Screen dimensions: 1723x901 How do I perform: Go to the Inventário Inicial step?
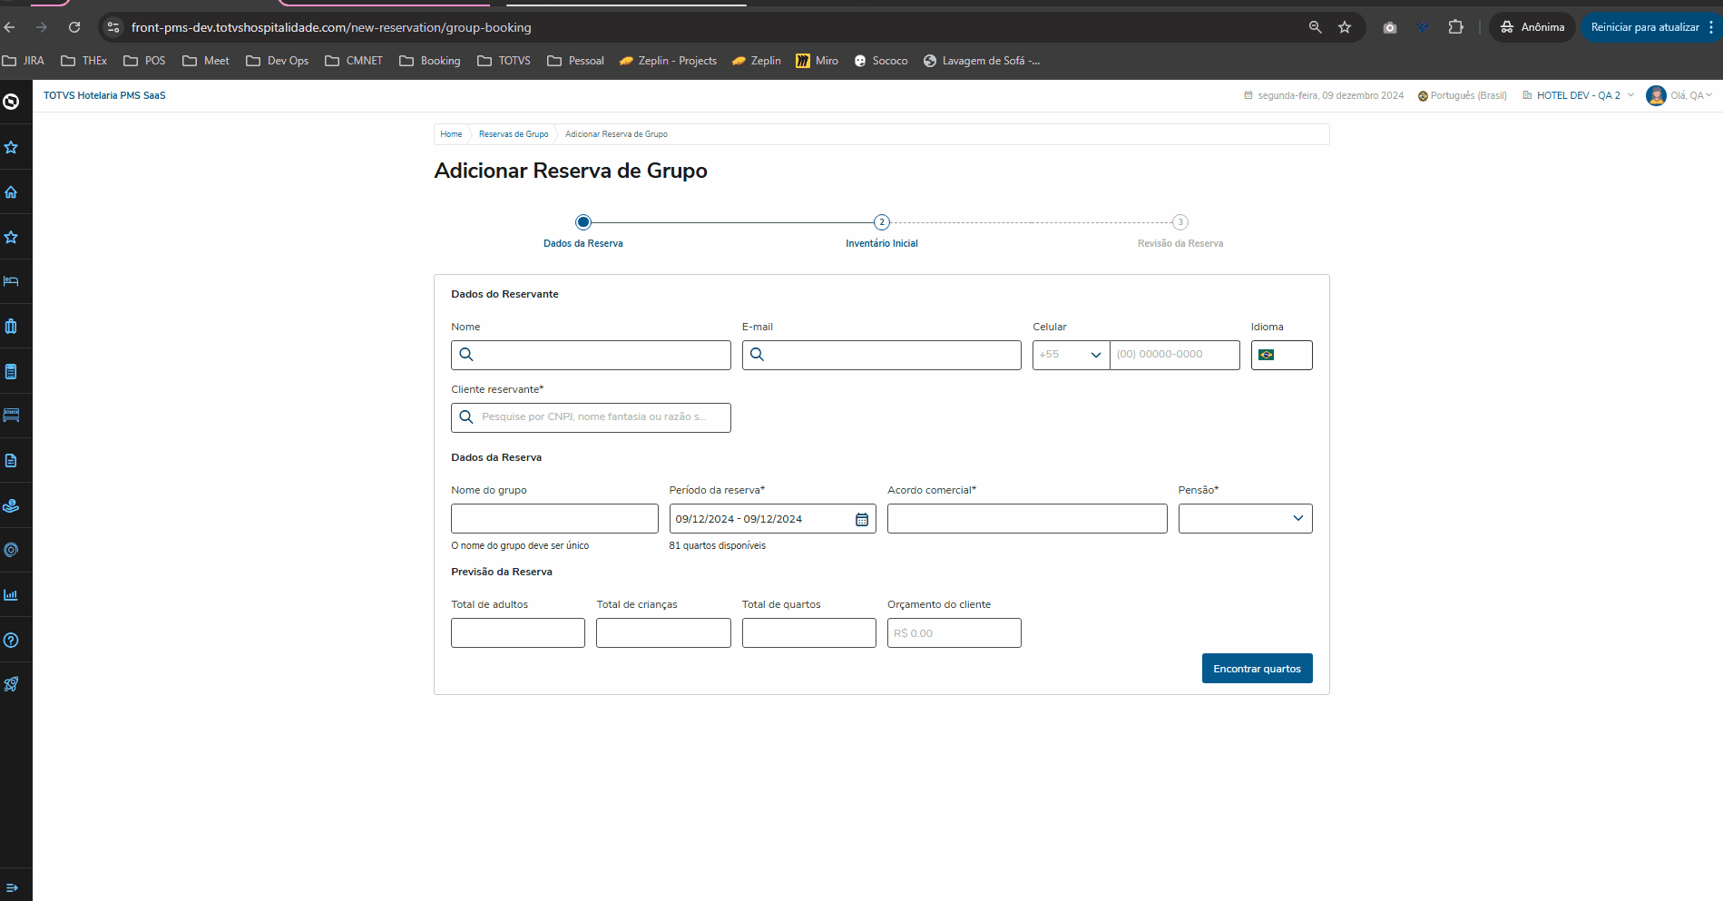point(882,223)
